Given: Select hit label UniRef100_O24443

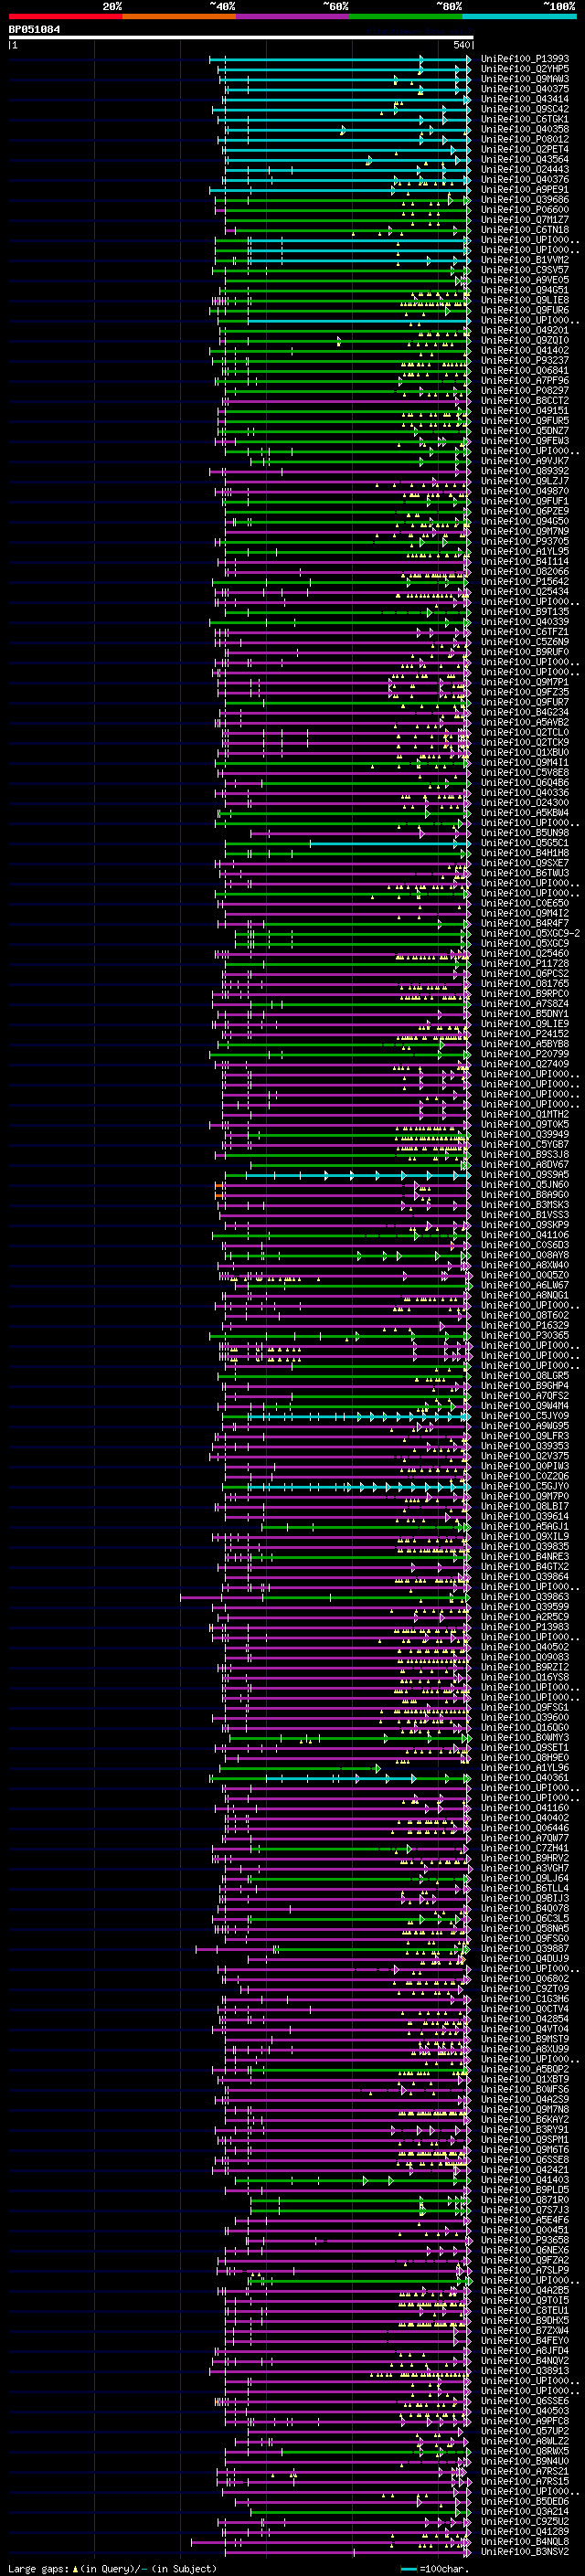Looking at the screenshot, I should pyautogui.click(x=525, y=169).
